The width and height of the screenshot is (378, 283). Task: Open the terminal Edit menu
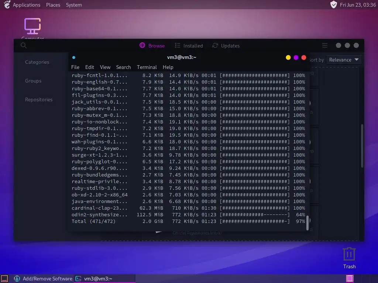point(89,67)
